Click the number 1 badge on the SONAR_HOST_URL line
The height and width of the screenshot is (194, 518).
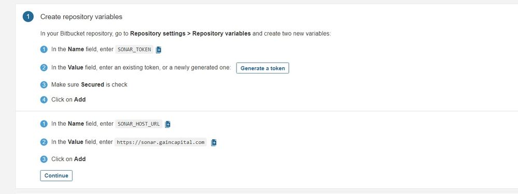44,124
